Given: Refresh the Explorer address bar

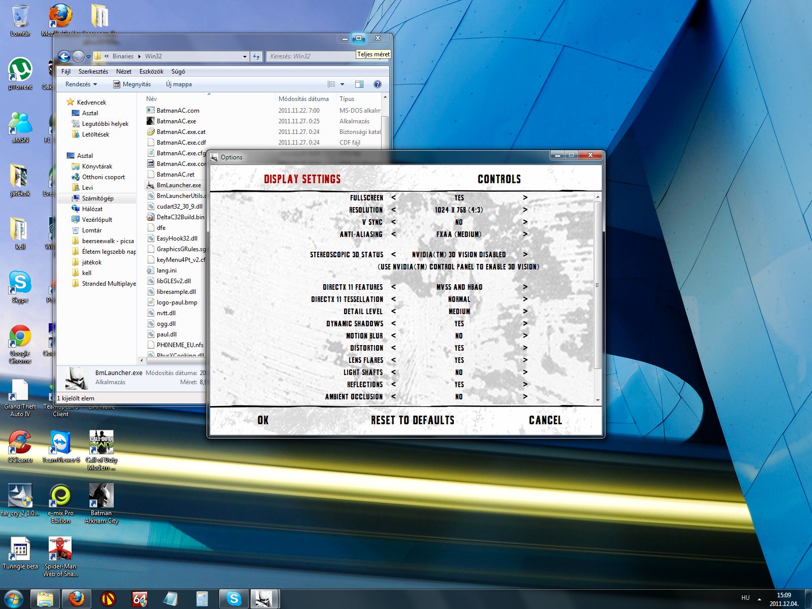Looking at the screenshot, I should point(256,56).
